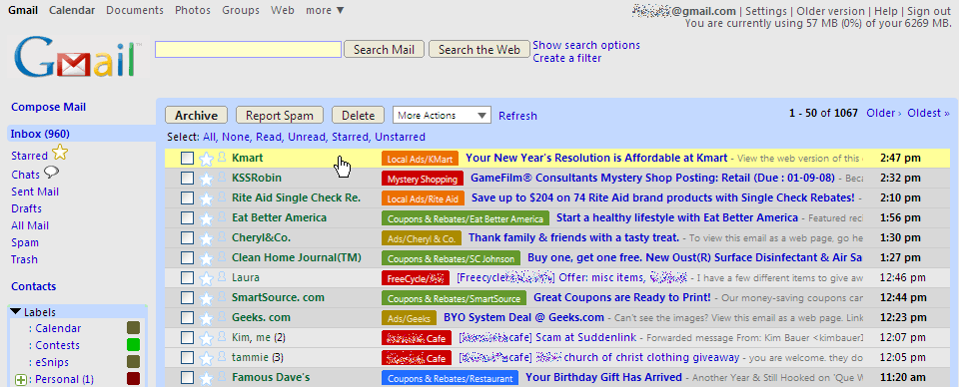The image size is (959, 387).
Task: Open Web from the top bar
Action: coord(283,10)
